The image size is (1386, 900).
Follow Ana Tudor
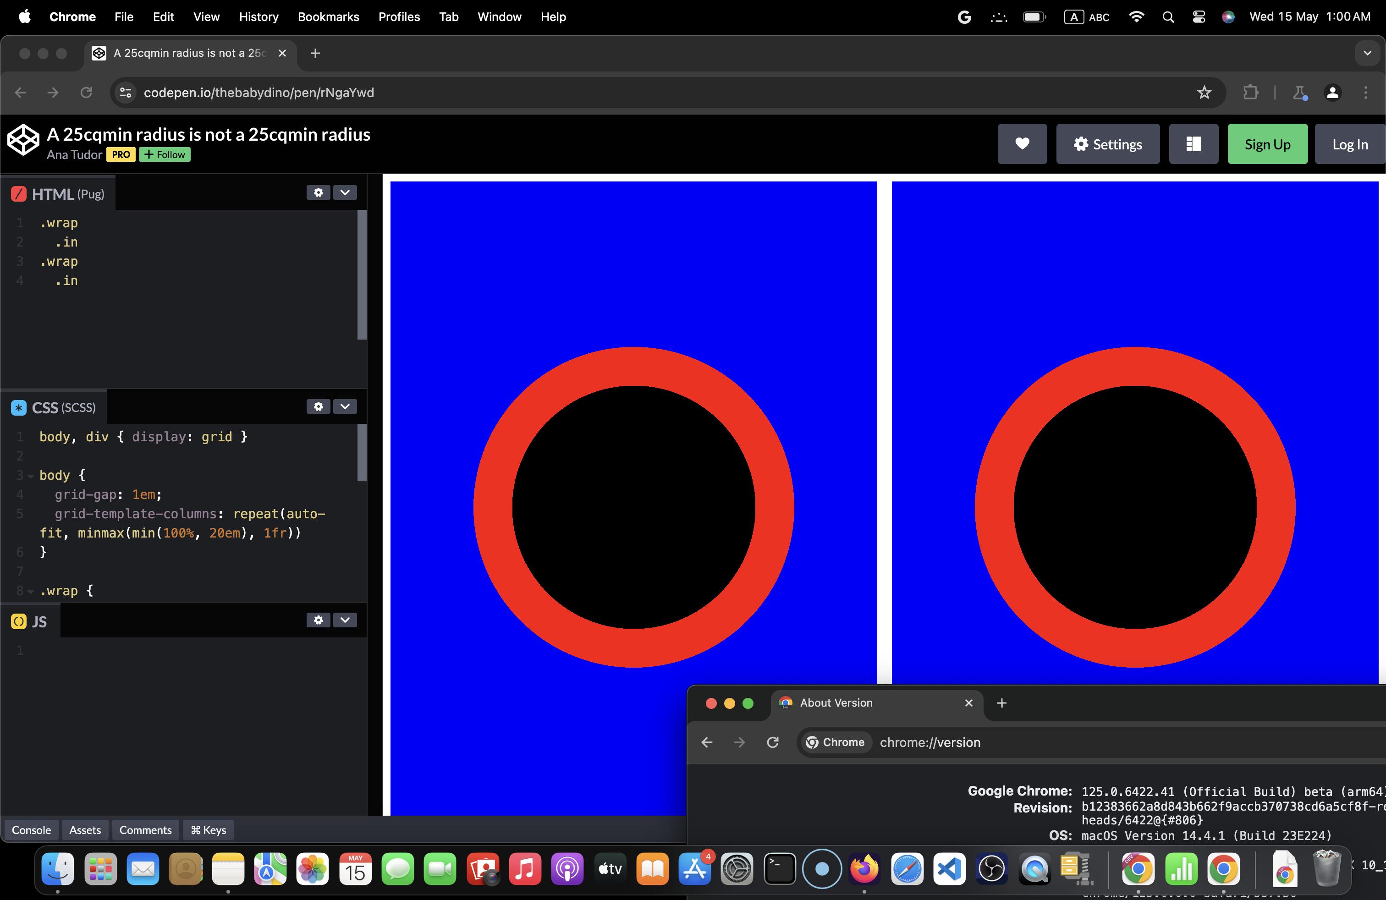pos(165,154)
